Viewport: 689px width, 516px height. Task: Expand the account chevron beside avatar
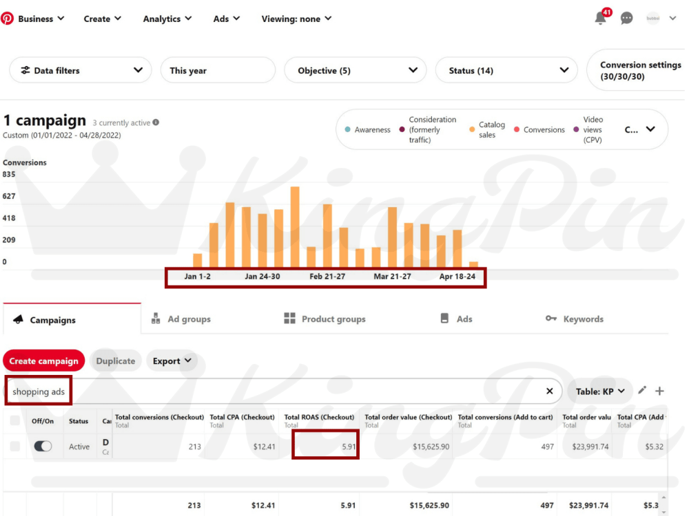tap(672, 19)
